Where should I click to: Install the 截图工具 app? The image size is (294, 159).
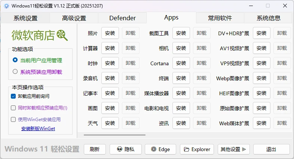pos(181,33)
